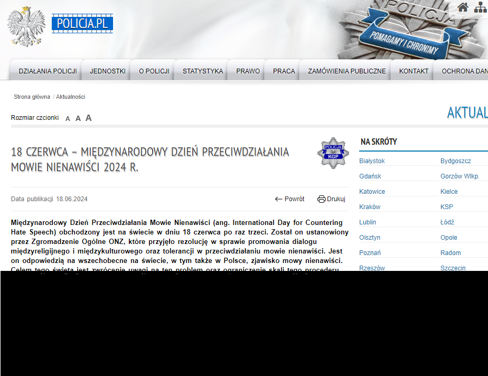Open the Bydgoszcz shortcut link

(x=455, y=161)
